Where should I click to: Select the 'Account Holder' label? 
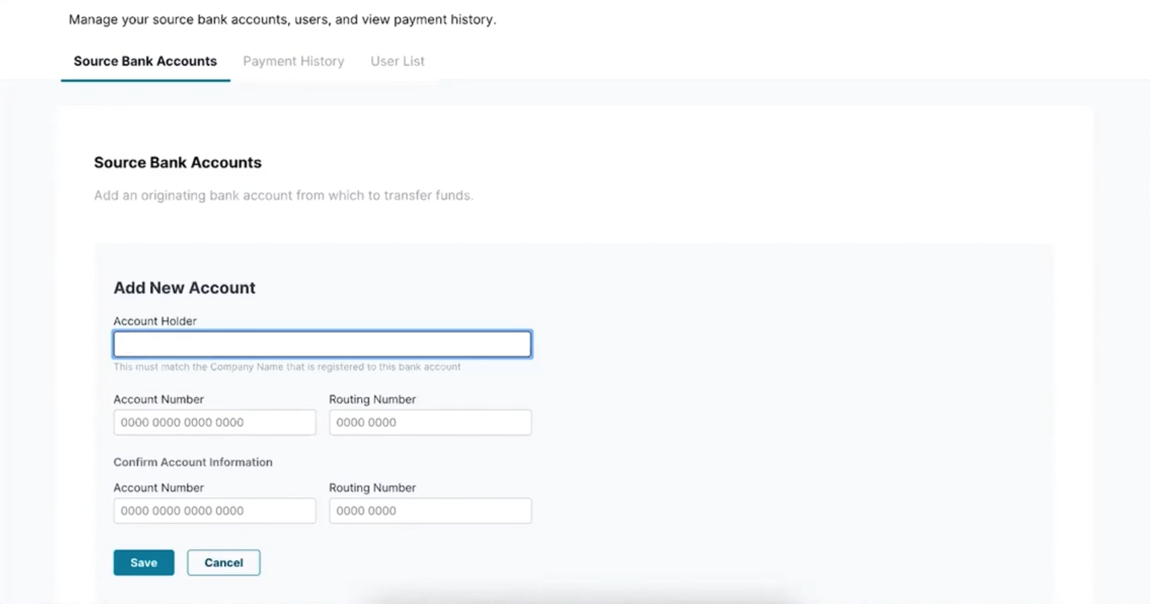155,321
